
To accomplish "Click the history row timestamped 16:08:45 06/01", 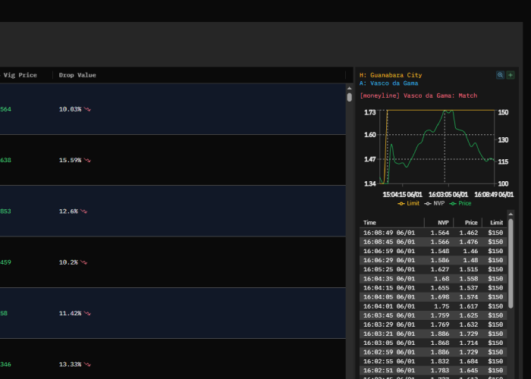I will (x=433, y=242).
